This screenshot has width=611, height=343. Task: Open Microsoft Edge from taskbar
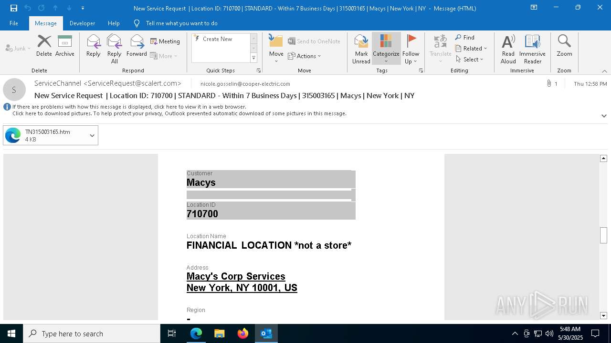click(196, 333)
